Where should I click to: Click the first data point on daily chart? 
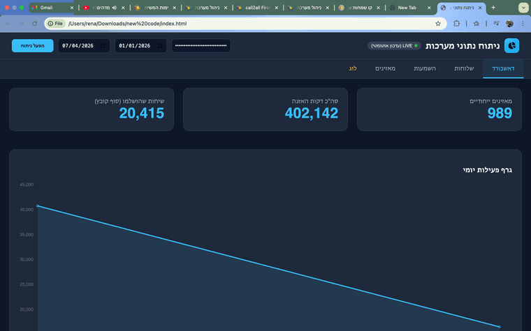[x=37, y=206]
